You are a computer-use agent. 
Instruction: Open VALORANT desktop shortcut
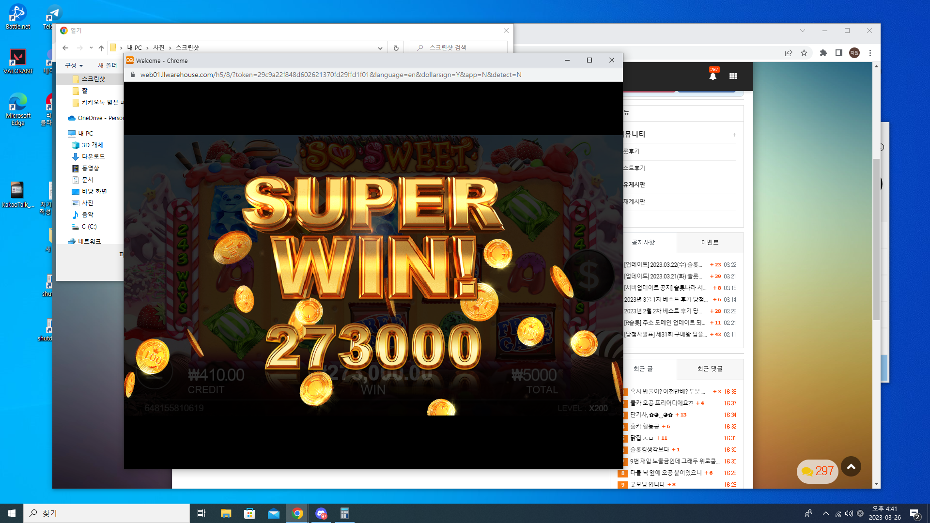click(x=18, y=62)
